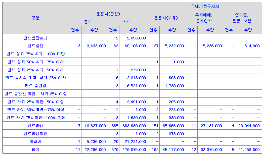Select the 밴드상단초과 row label
This screenshot has width=262, height=155.
pyautogui.click(x=36, y=38)
